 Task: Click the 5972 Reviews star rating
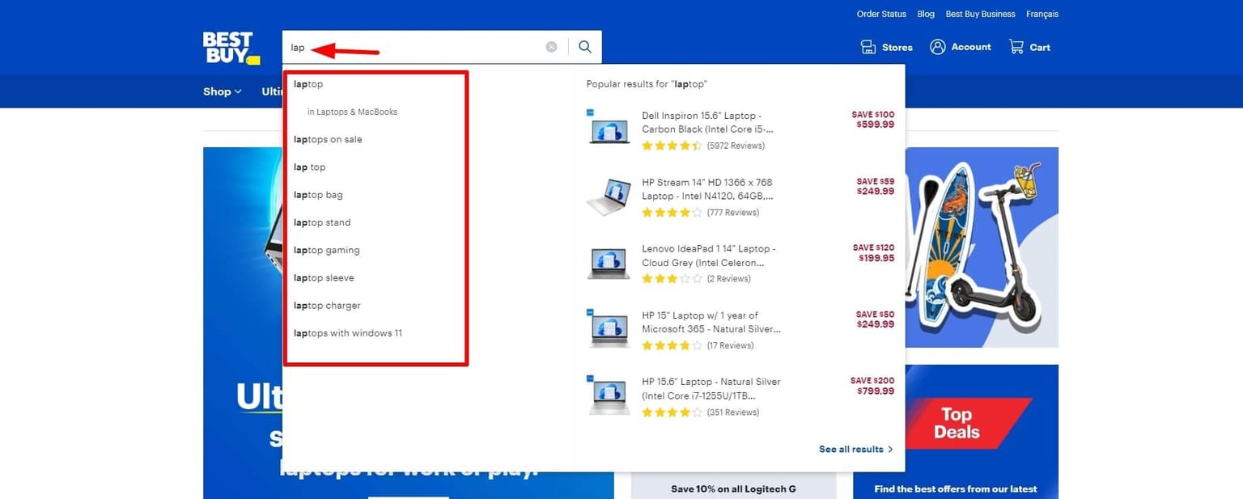[x=704, y=146]
